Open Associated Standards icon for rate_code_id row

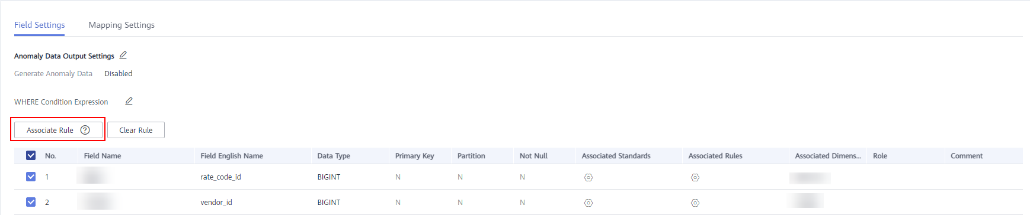pyautogui.click(x=588, y=177)
